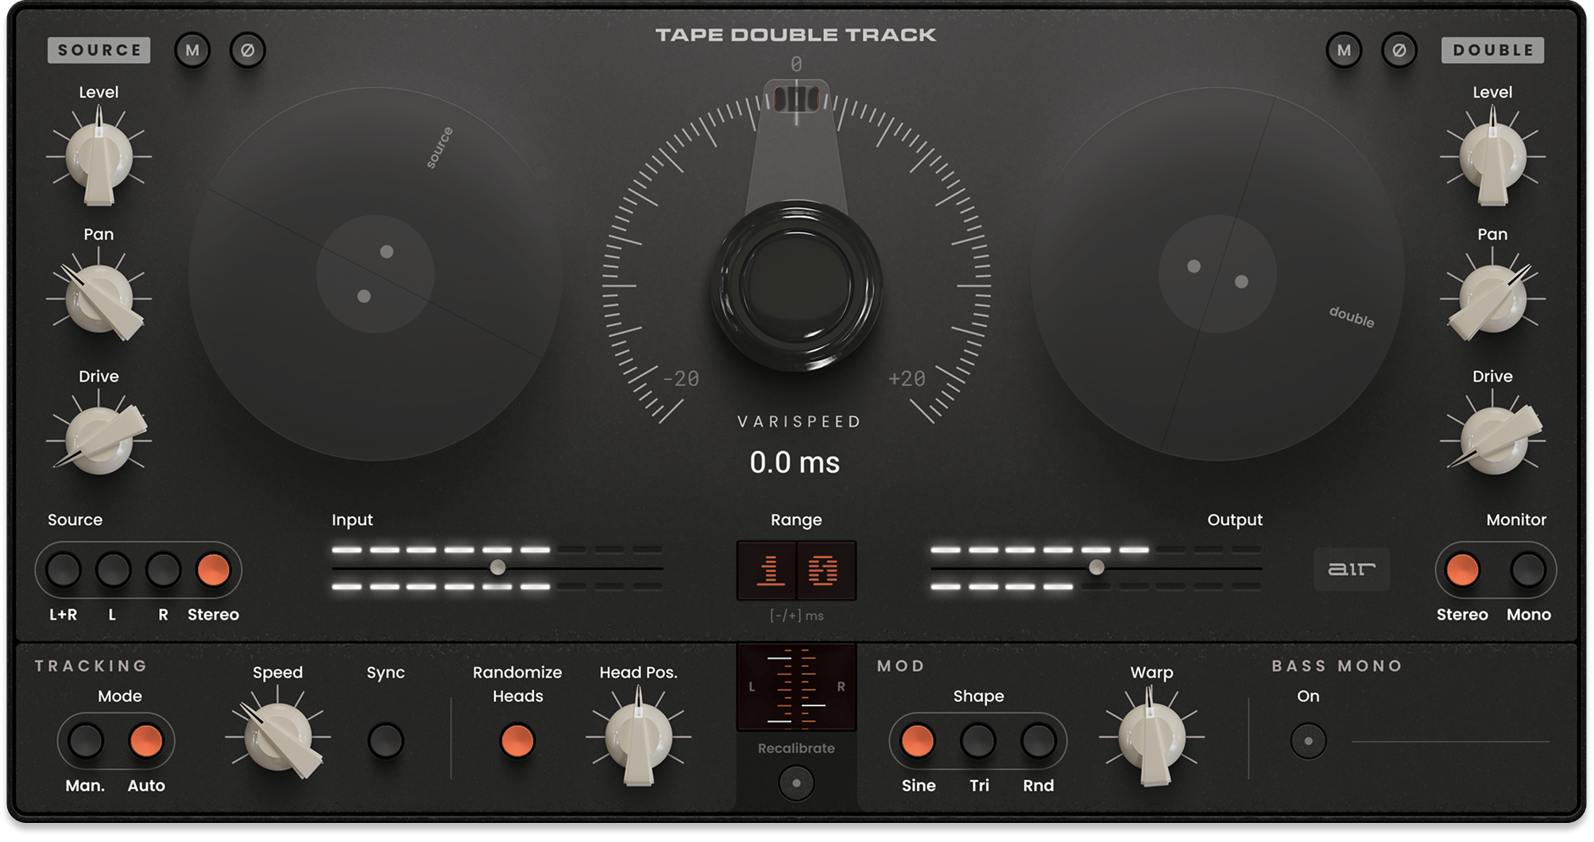Click the SOURCE label tab
This screenshot has width=1594, height=842.
pyautogui.click(x=98, y=50)
